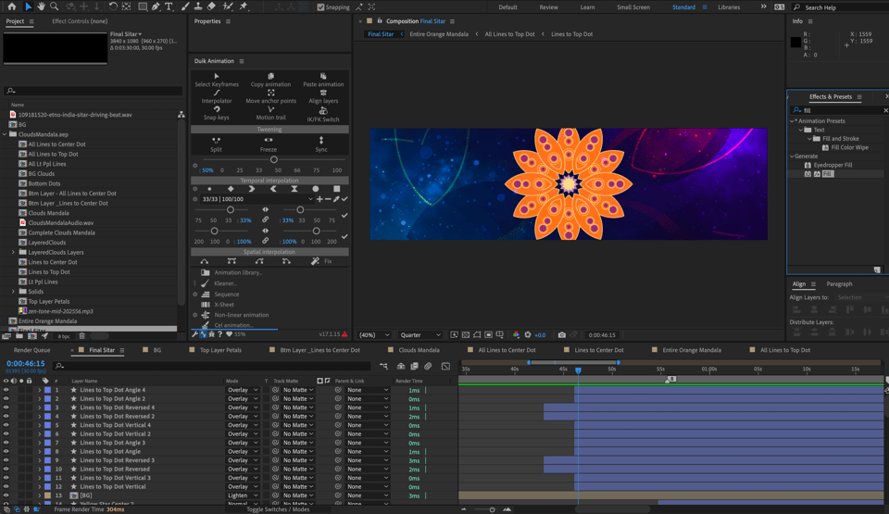Click the Duik tweening slider handle

(x=273, y=159)
